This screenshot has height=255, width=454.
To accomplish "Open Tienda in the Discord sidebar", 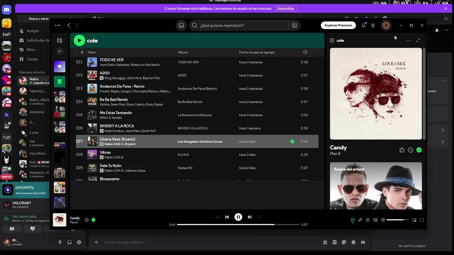I will pos(32,59).
